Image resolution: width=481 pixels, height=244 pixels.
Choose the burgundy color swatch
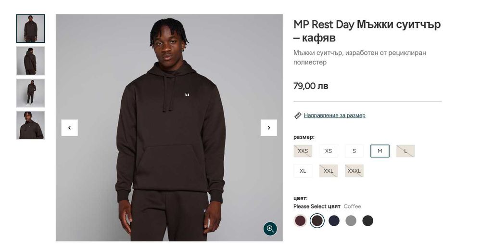coord(300,220)
